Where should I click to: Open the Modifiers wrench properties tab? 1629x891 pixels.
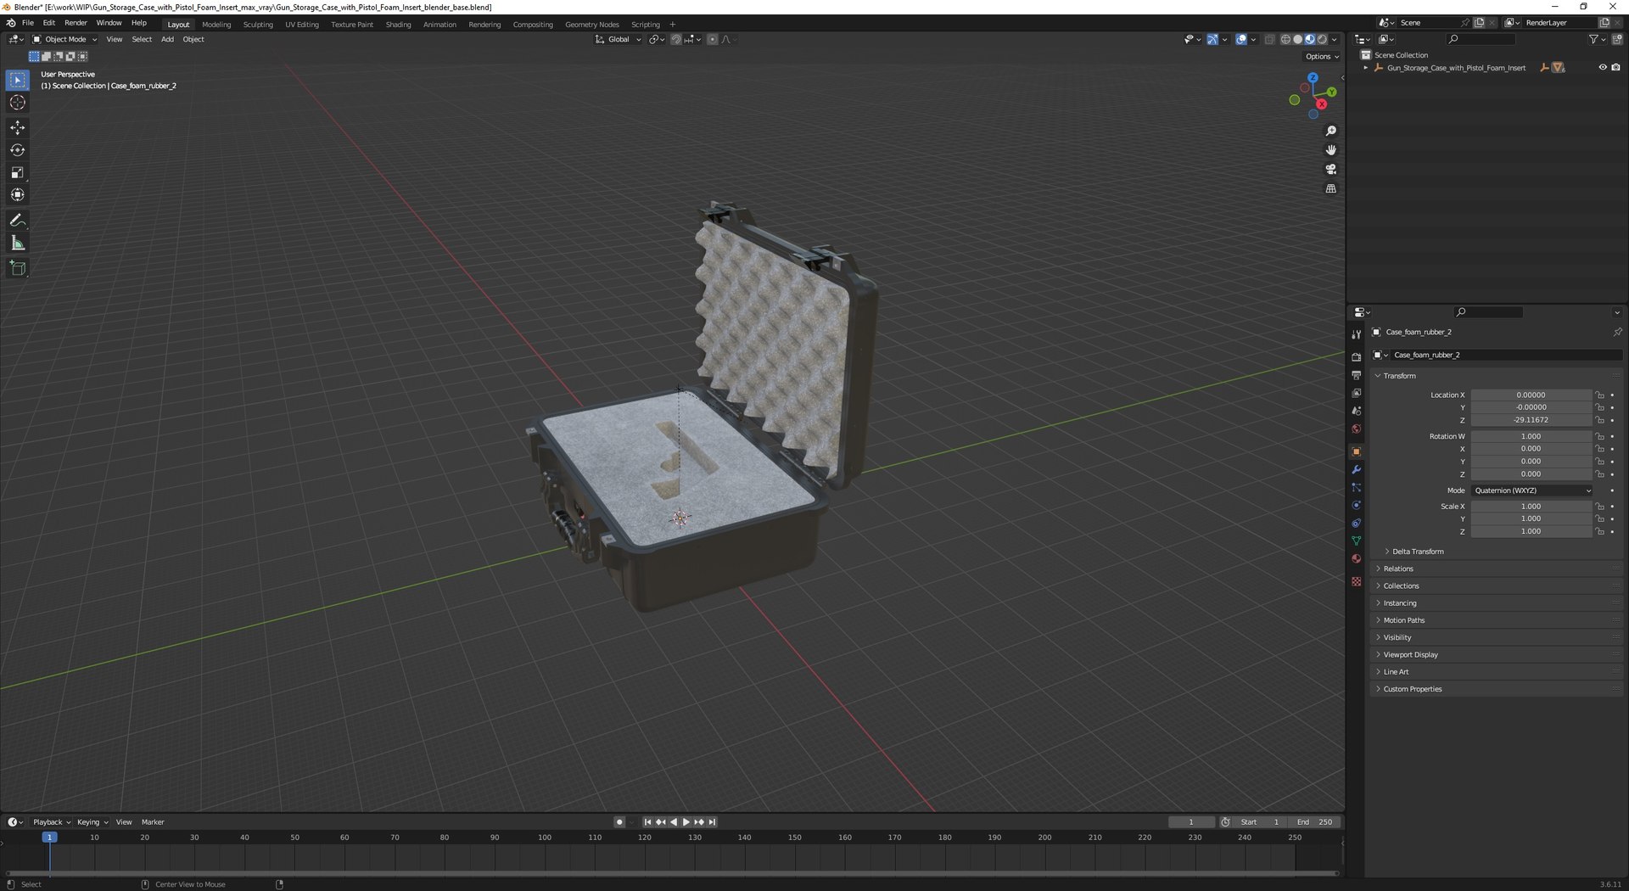1356,470
